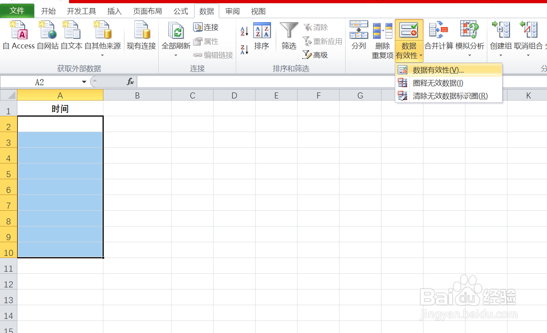Screen dimensions: 547x333
Task: Click the greyed 编辑链接 edit links item
Action: tap(213, 55)
